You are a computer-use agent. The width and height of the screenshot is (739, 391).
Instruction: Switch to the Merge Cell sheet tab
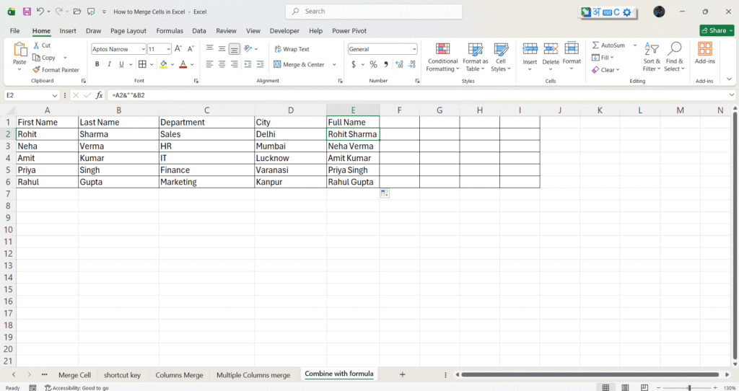(x=74, y=375)
